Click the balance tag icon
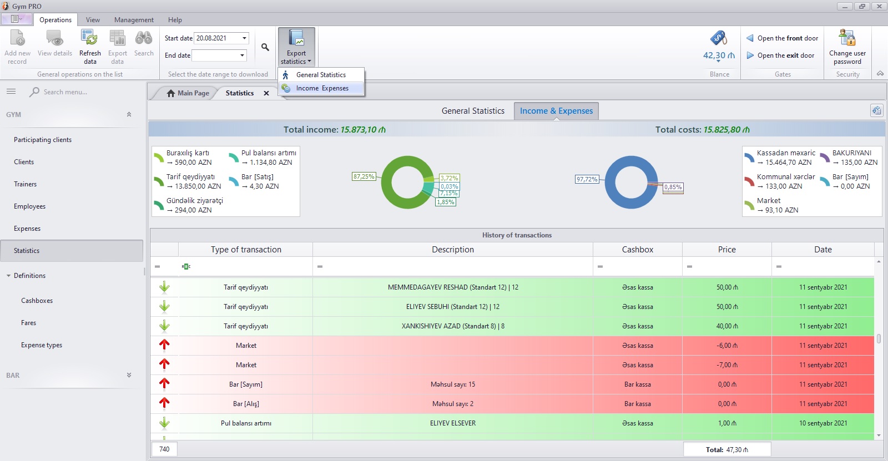 (719, 38)
